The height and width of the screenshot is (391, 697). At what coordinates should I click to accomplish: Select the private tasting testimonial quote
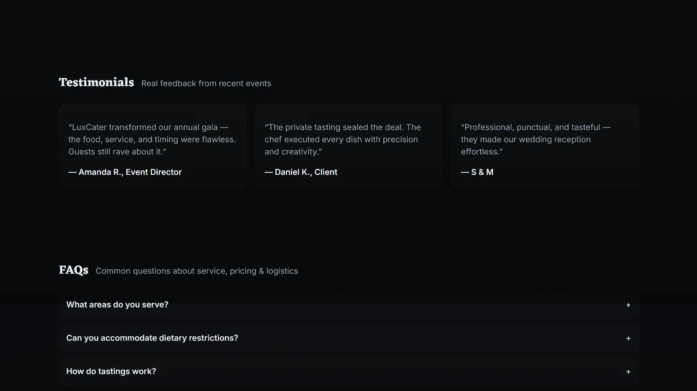pos(342,139)
